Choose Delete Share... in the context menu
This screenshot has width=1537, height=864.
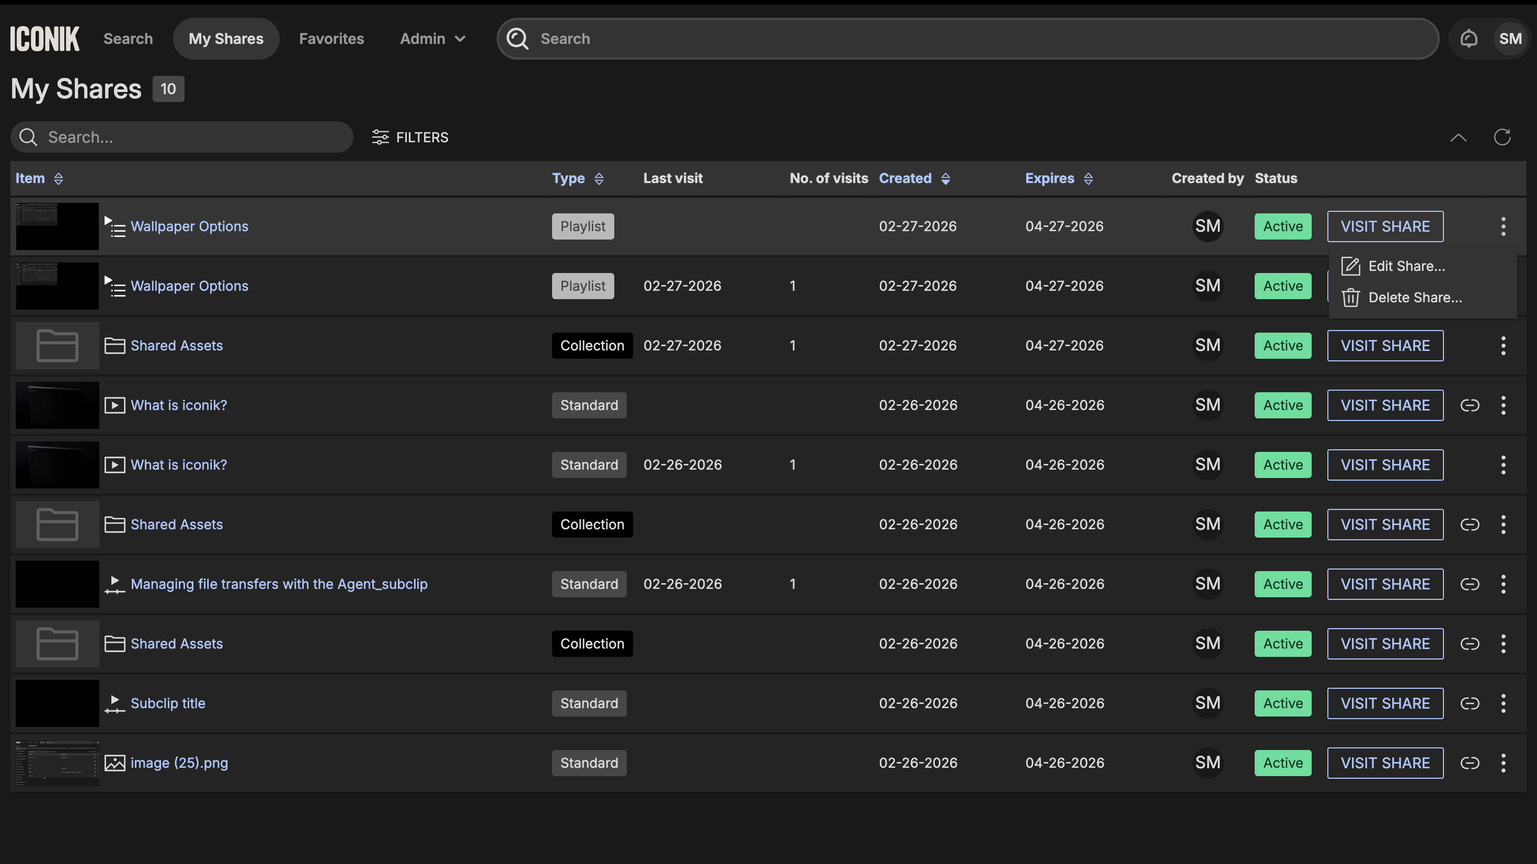1414,298
